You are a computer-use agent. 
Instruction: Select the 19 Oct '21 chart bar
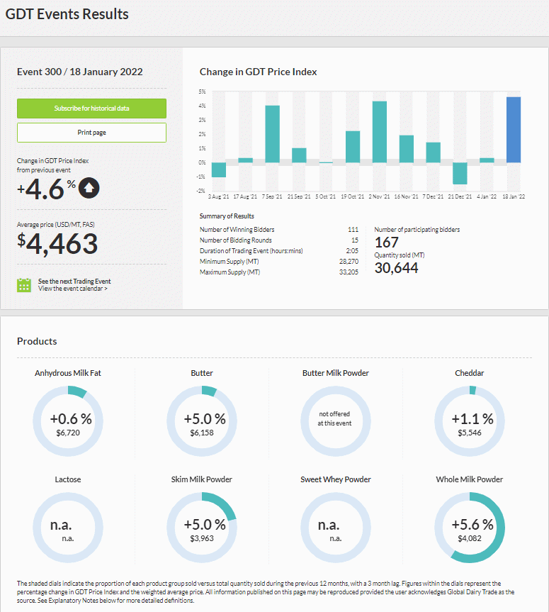353,147
